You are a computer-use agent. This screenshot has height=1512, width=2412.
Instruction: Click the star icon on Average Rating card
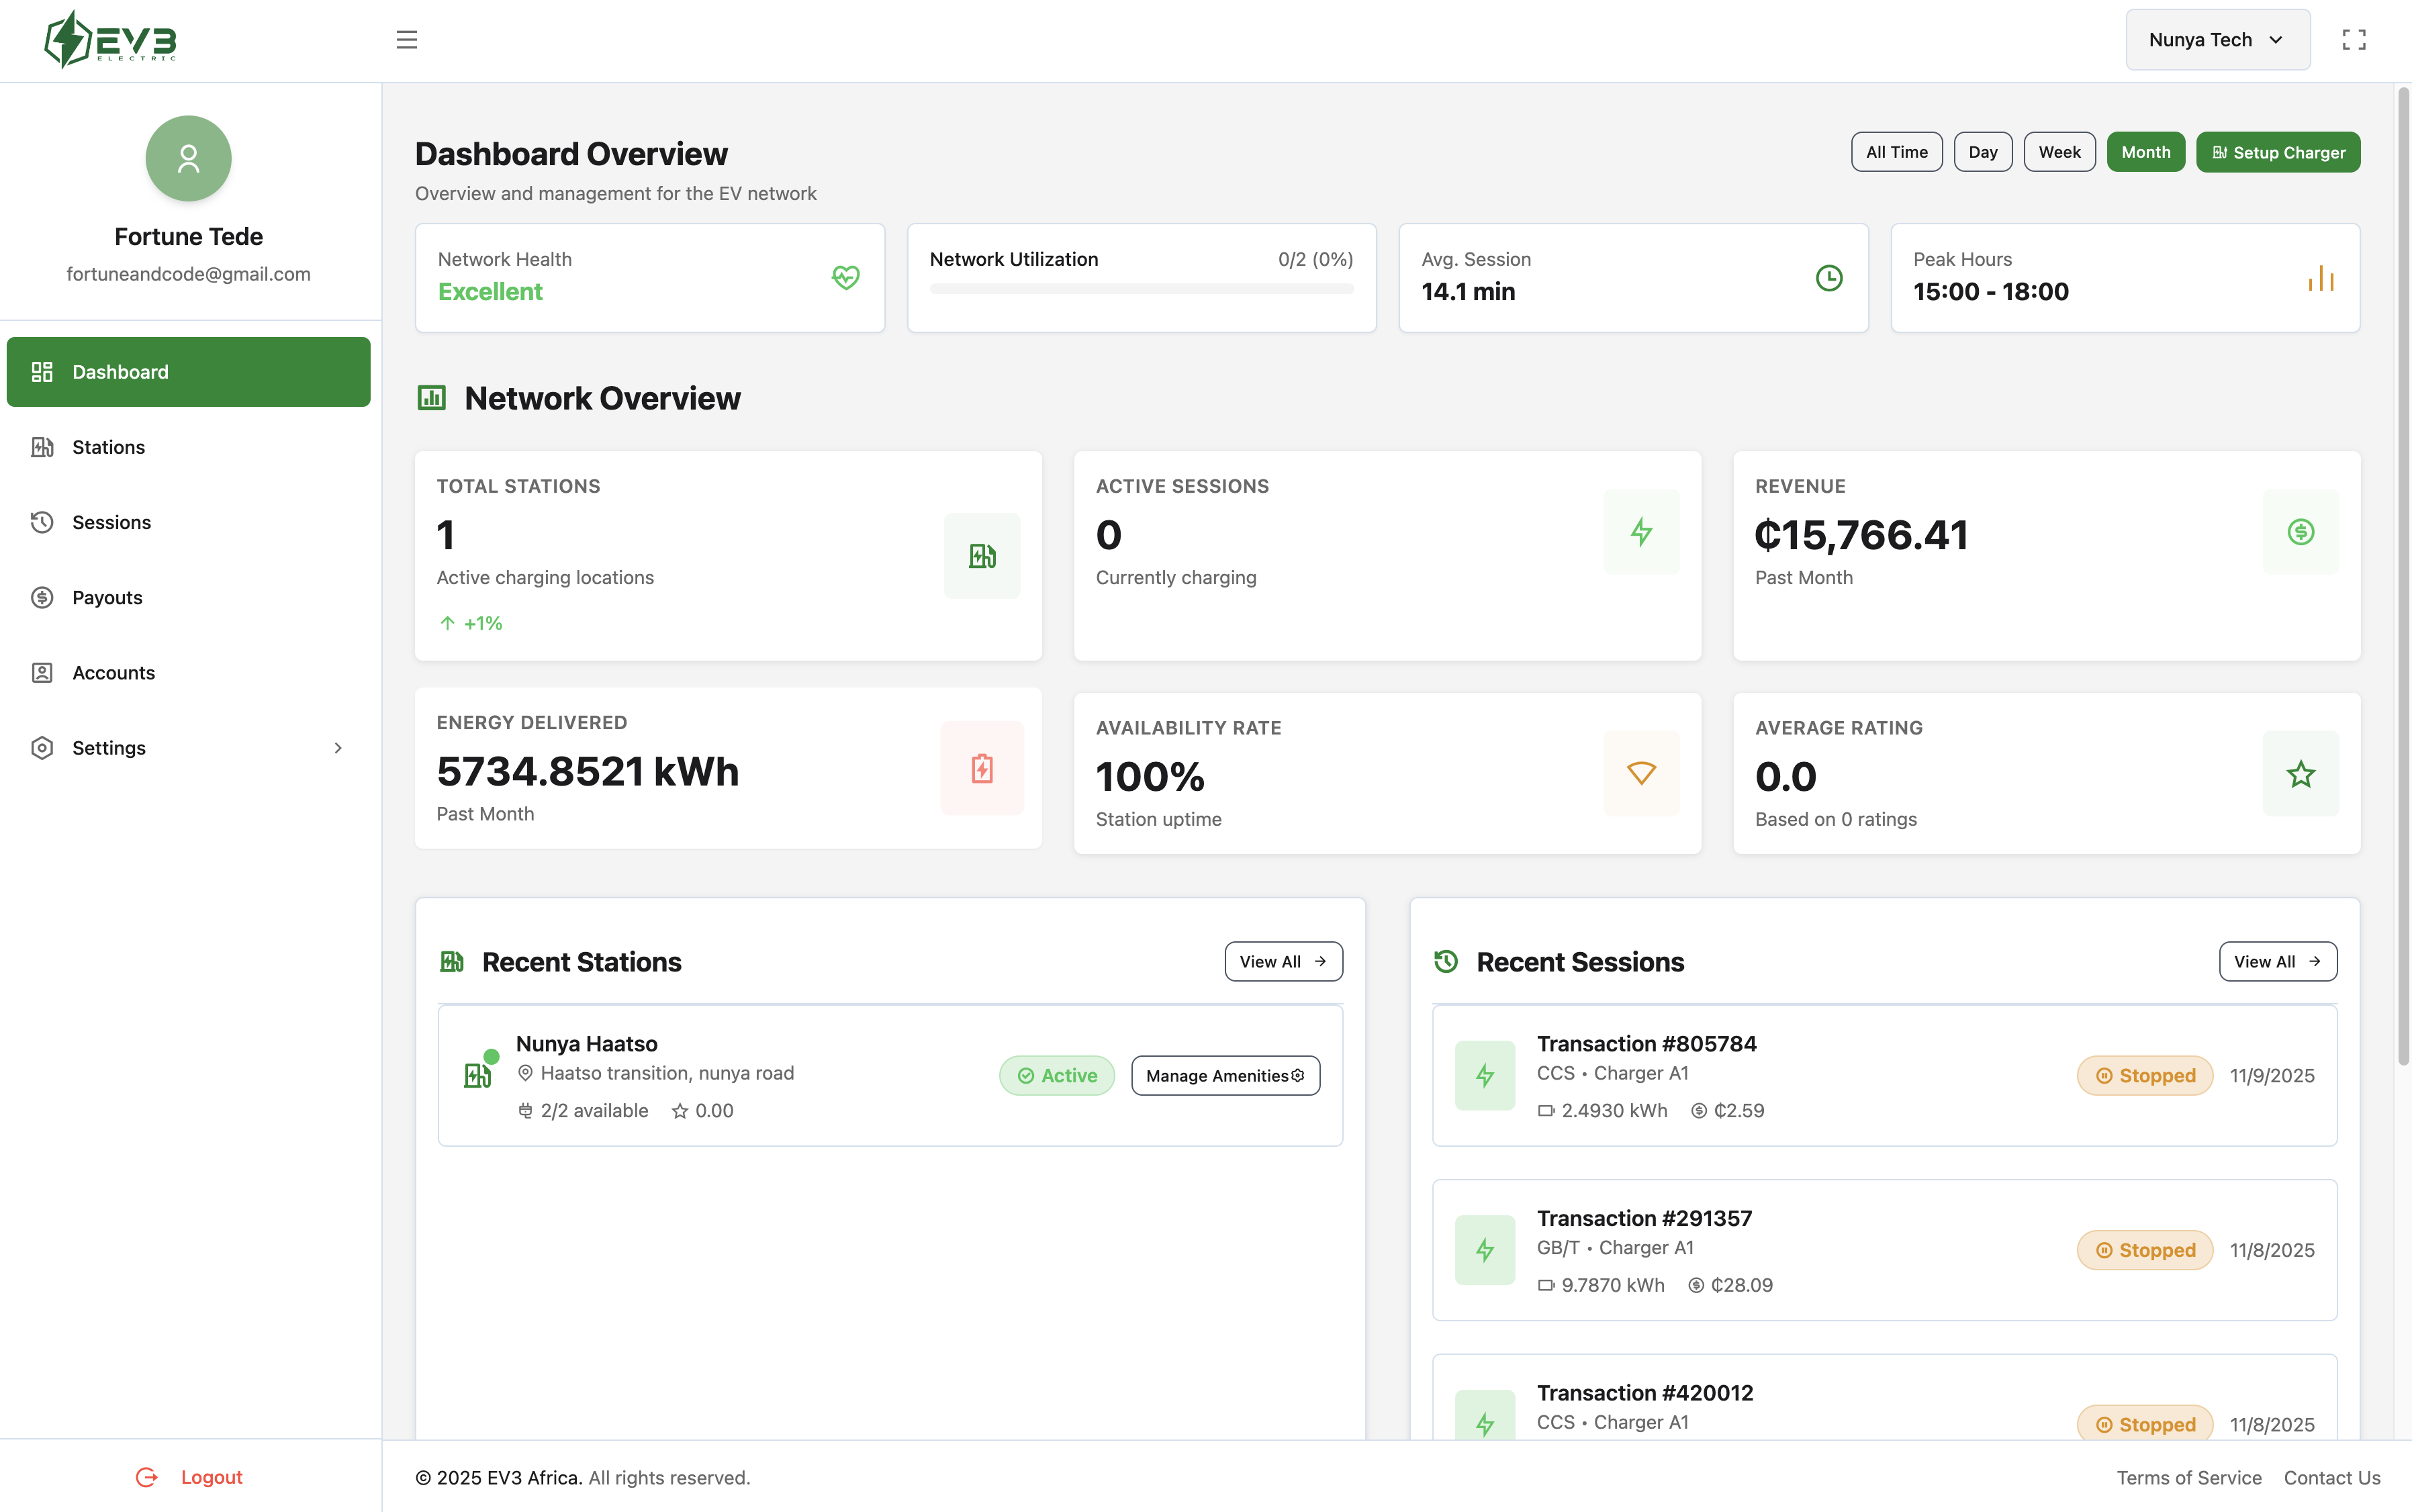tap(2300, 773)
